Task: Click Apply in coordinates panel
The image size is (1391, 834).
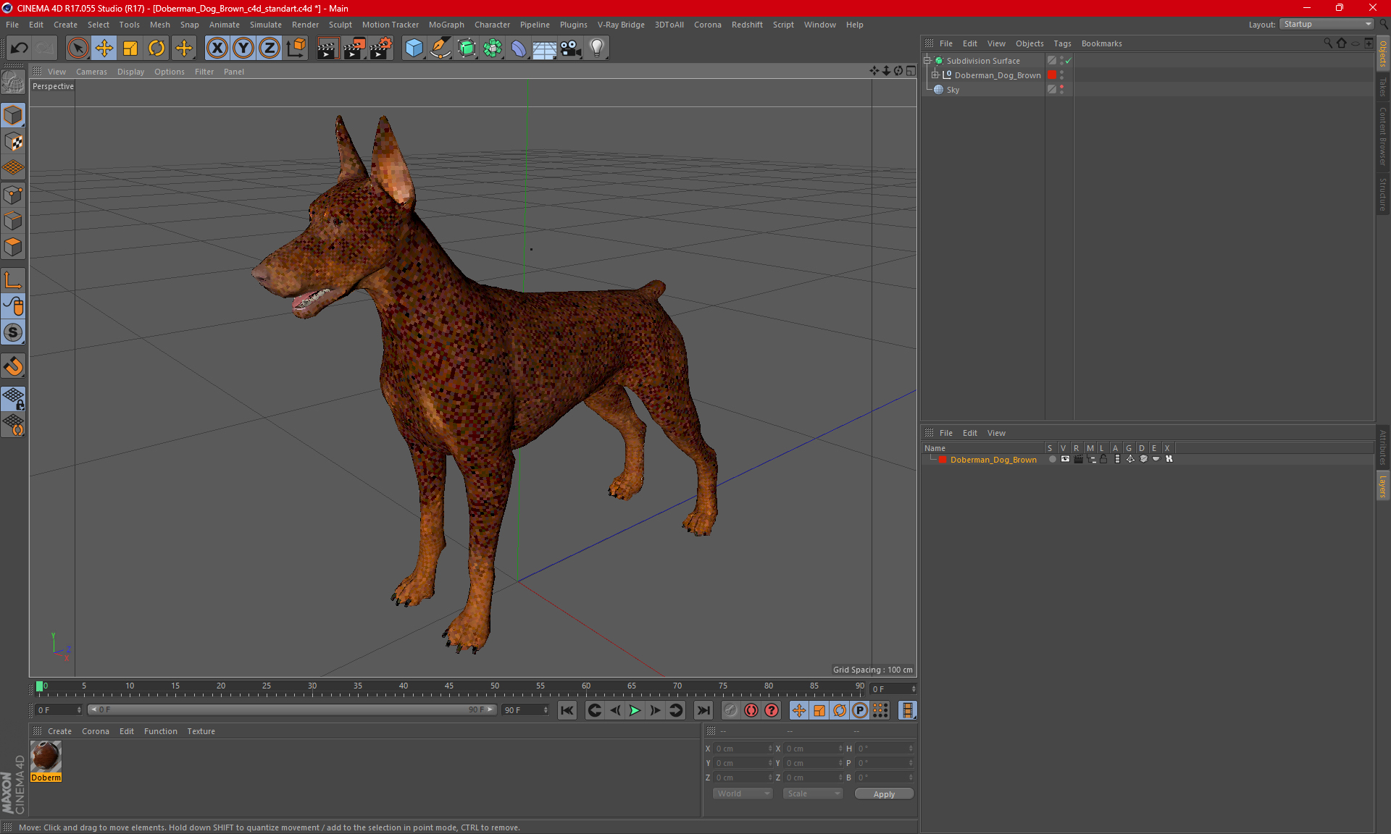Action: [884, 794]
